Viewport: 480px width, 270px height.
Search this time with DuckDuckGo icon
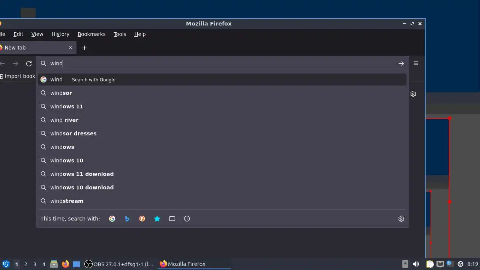click(142, 219)
